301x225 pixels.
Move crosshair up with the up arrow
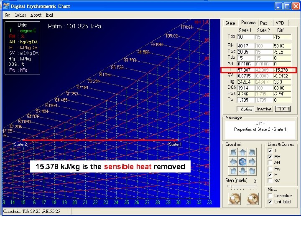coord(242,152)
